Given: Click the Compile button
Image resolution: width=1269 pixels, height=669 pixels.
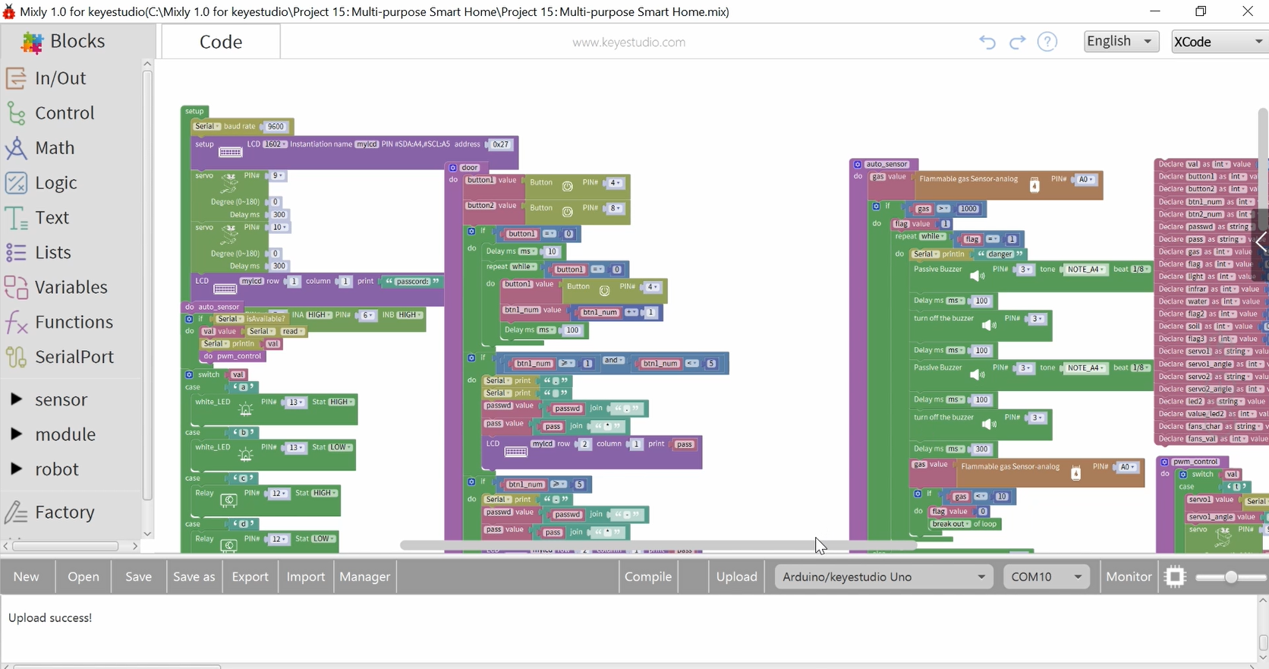Looking at the screenshot, I should point(647,577).
